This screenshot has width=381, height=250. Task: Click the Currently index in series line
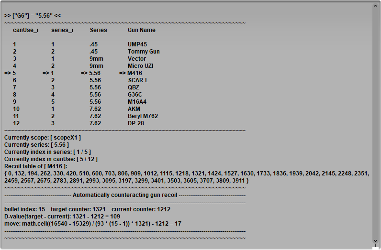pos(47,152)
